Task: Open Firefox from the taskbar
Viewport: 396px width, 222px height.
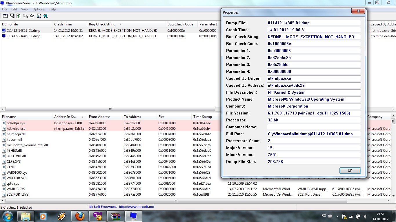Action: click(79, 216)
